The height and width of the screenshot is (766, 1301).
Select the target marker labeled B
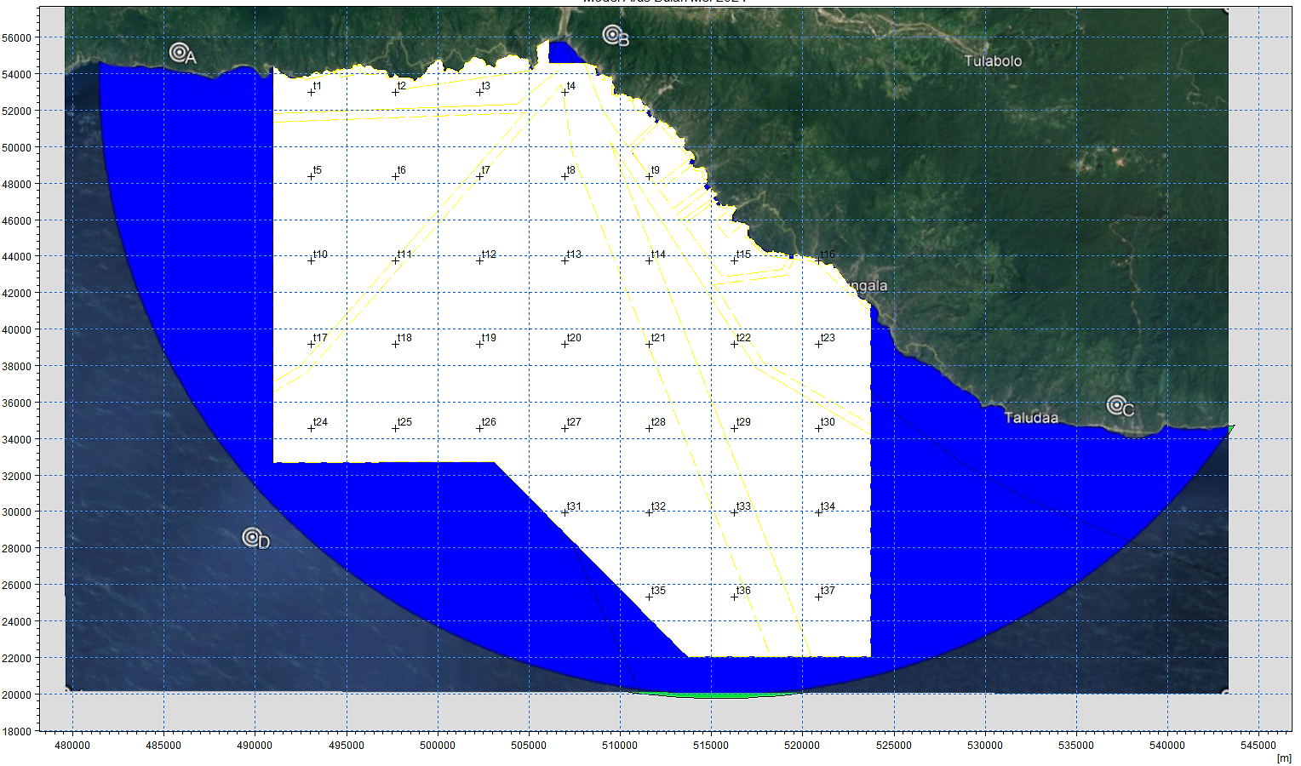(x=612, y=35)
